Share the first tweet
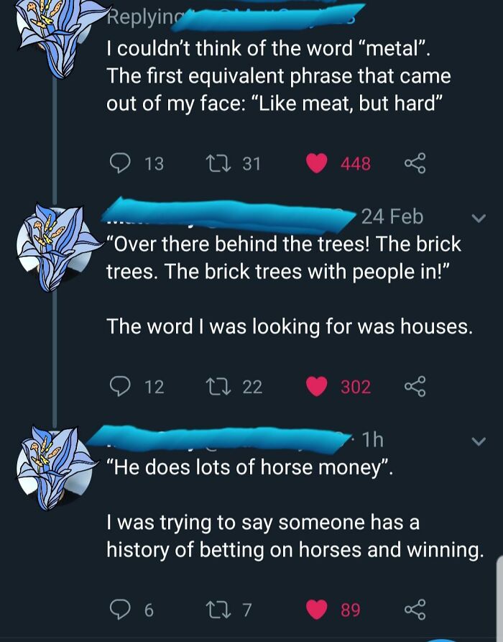 [x=414, y=163]
